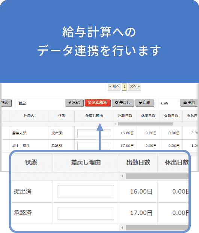Screen dimensions: 199x233
Task: Go to previous page with 前へ
Action: [114, 87]
